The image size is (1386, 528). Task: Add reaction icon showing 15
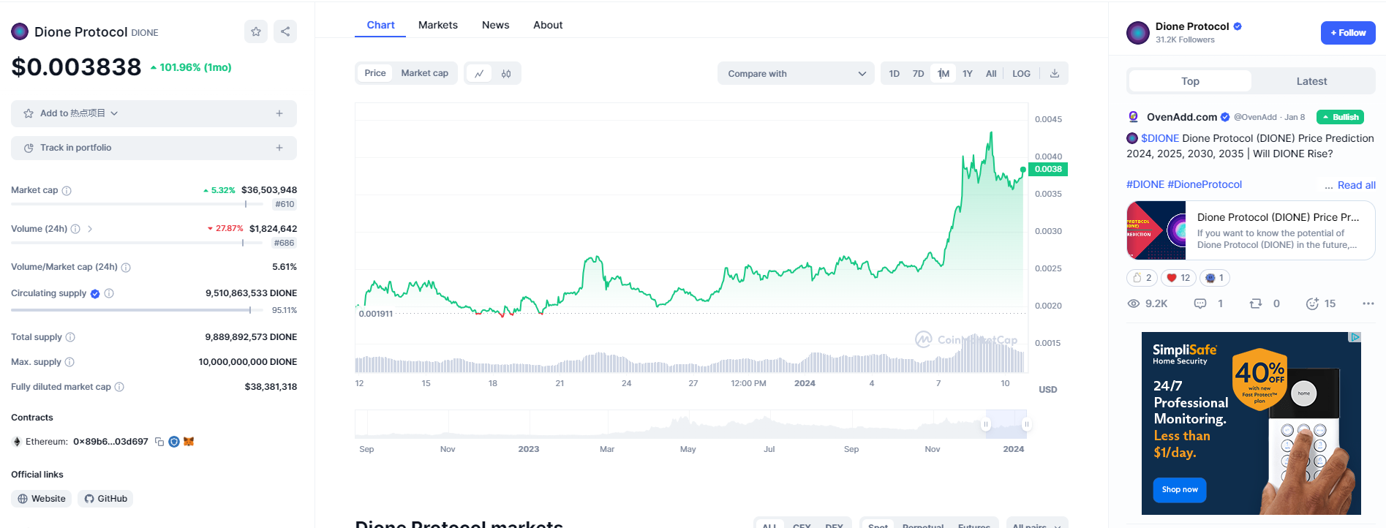pos(1312,303)
